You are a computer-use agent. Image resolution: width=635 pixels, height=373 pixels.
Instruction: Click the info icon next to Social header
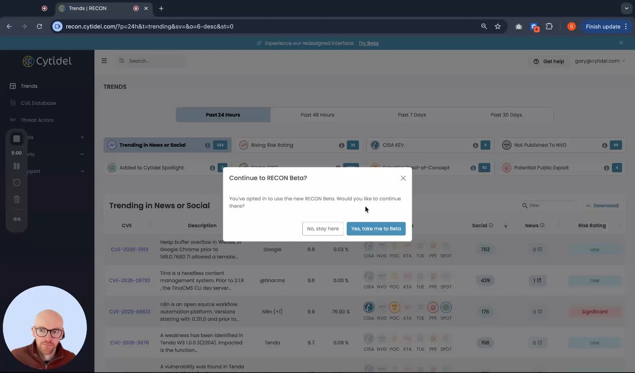click(x=491, y=225)
